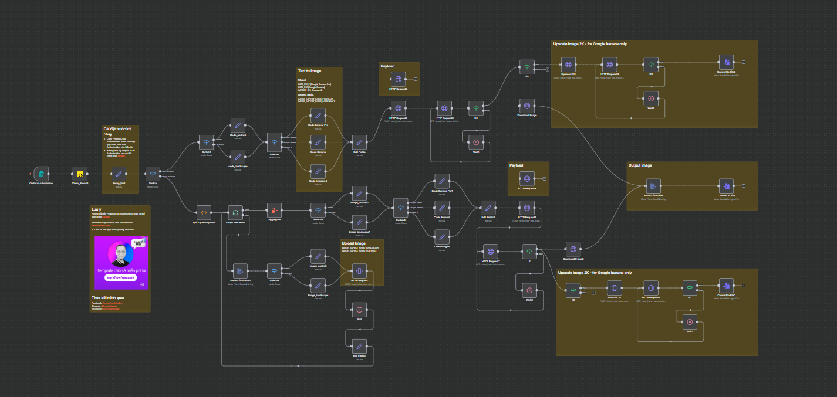
Task: Open the Extract from File2 node
Action: (239, 270)
